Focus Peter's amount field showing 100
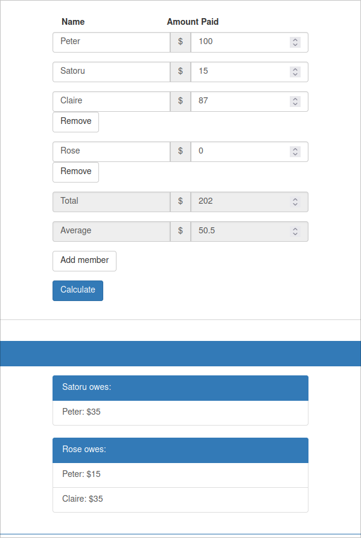Image resolution: width=361 pixels, height=538 pixels. pyautogui.click(x=249, y=42)
